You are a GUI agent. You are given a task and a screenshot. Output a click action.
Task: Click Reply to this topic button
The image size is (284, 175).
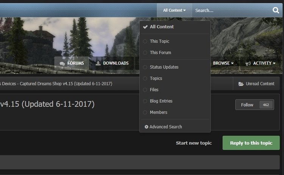251,143
